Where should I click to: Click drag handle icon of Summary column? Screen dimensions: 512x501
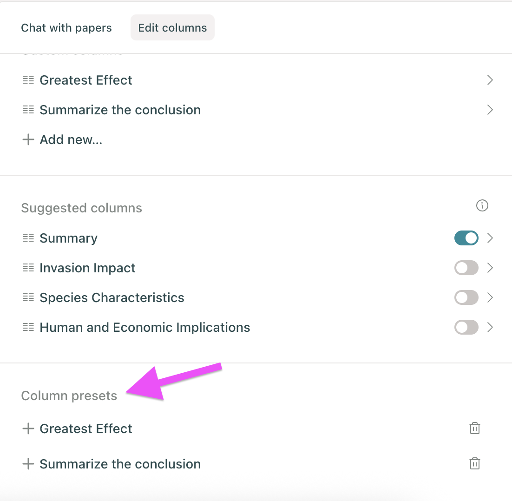tap(28, 238)
